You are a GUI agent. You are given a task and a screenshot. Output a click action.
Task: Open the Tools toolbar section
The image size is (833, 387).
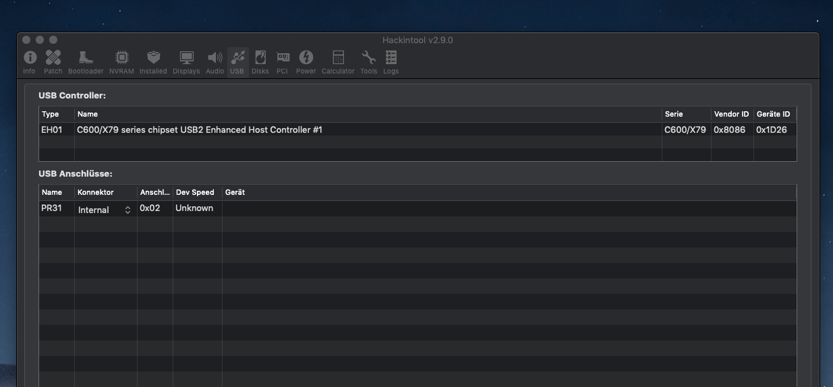(x=368, y=62)
